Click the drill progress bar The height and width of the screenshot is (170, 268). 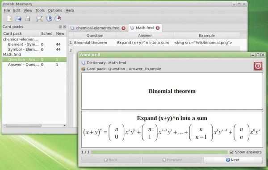(x=159, y=152)
